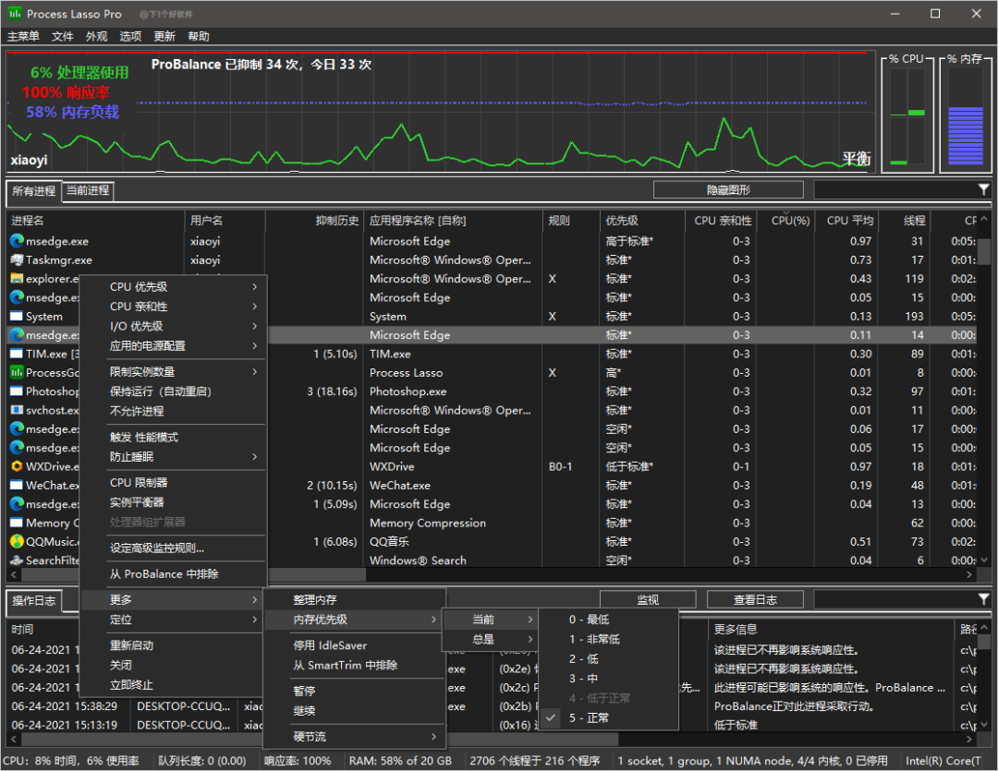Choose memory priority "0 - 最低"
Viewport: 998px width, 771px height.
(589, 620)
